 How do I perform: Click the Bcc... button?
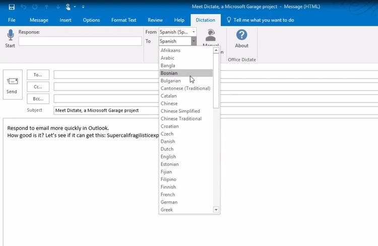38,99
